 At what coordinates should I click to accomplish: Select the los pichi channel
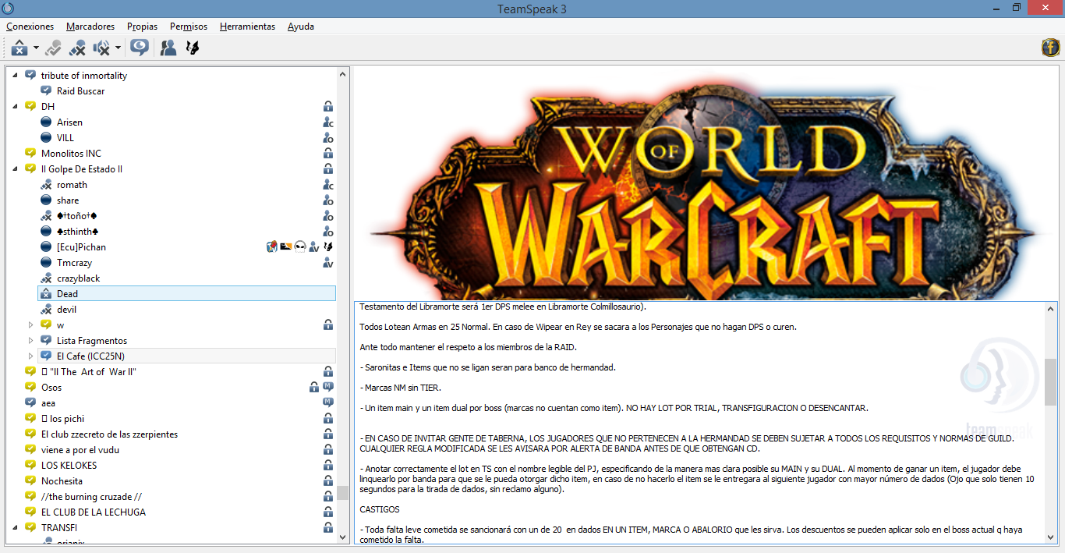62,419
